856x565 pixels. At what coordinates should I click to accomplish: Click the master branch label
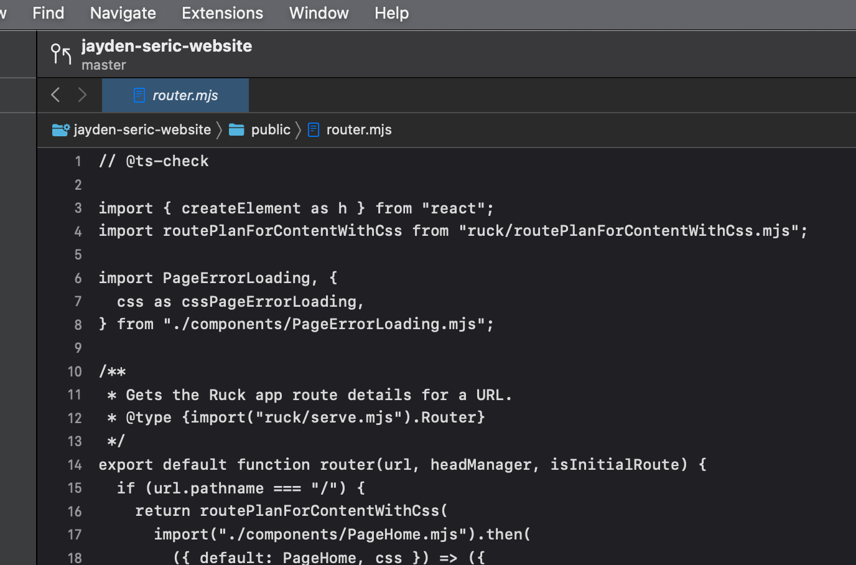103,65
